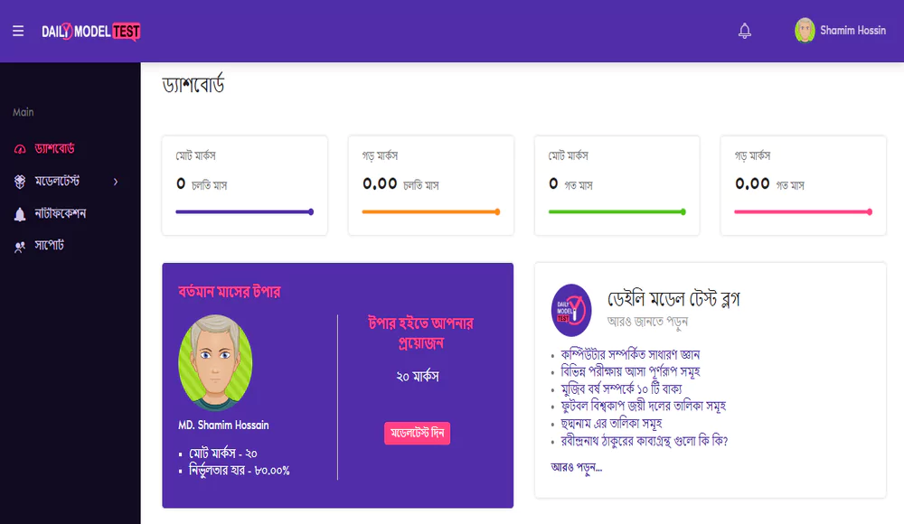This screenshot has width=904, height=524.
Task: Click the Daily Model Test blog logo
Action: 570,310
